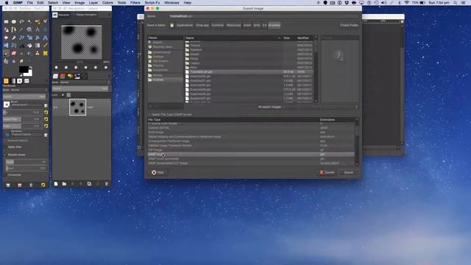Select the Zoom magnifier tool
471x265 pixels.
coord(29,29)
